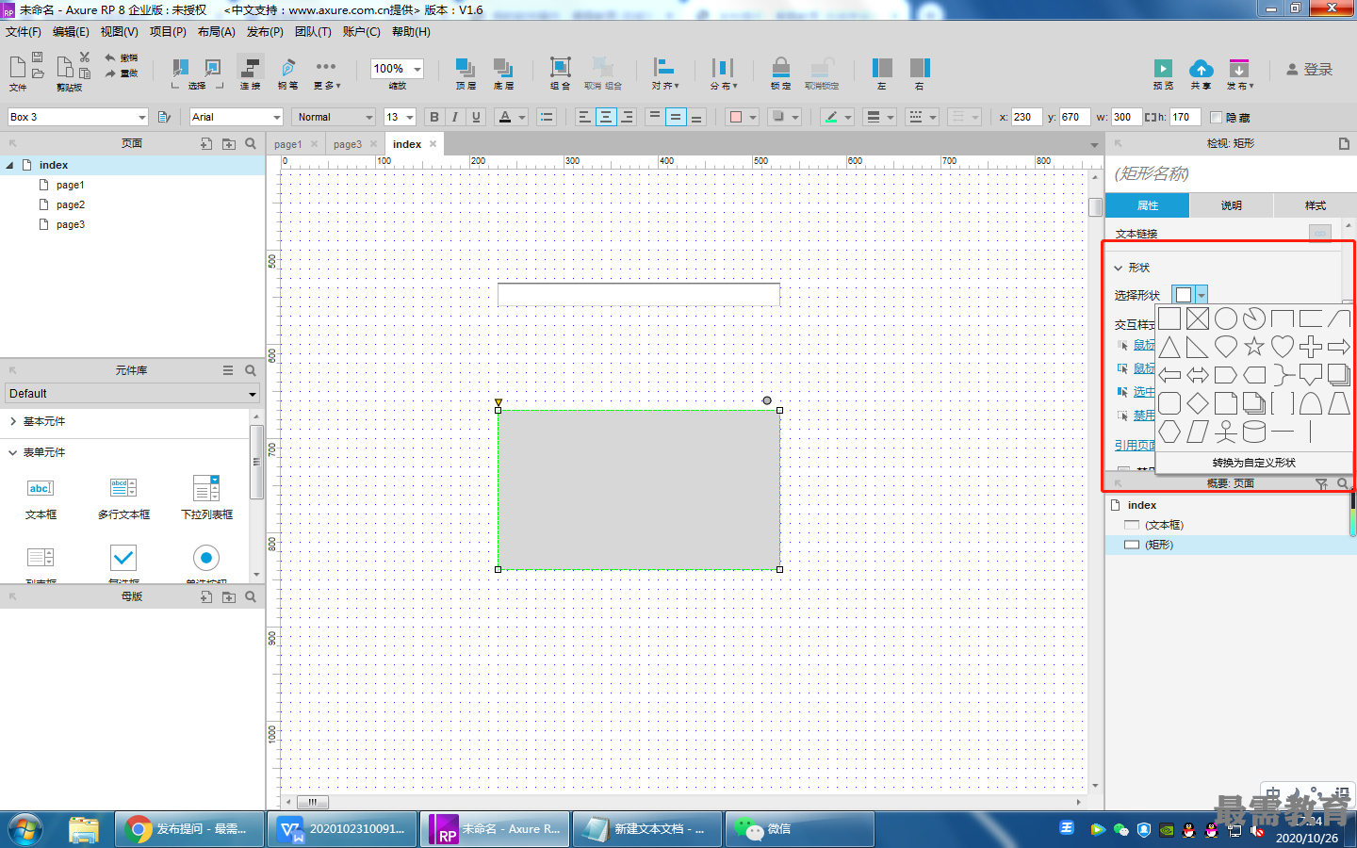Select the cylinder shape
1357x848 pixels.
point(1254,432)
